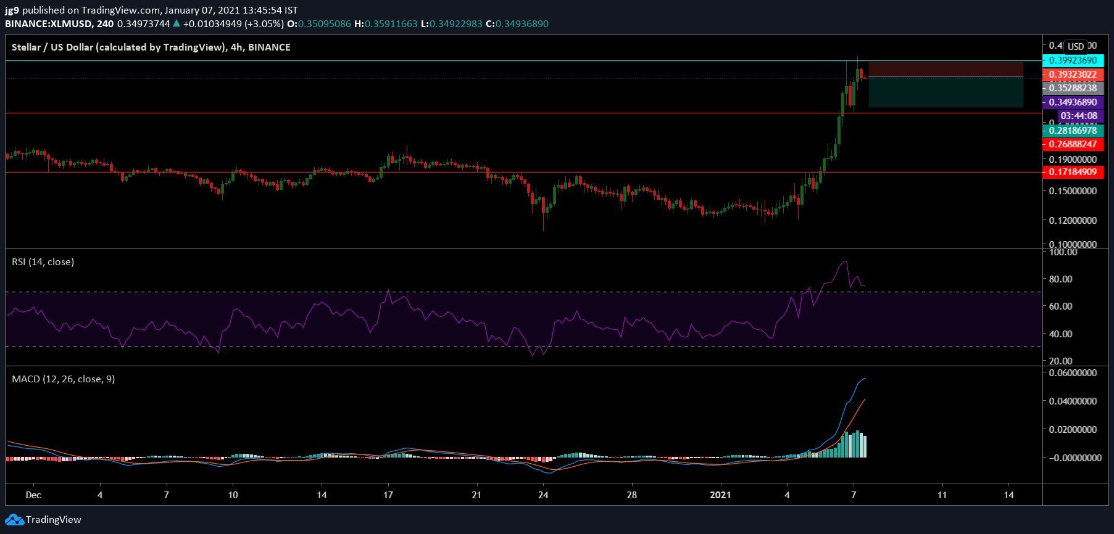Image resolution: width=1114 pixels, height=534 pixels.
Task: Click the MACD (12, 26, close, 9) label
Action: click(63, 379)
